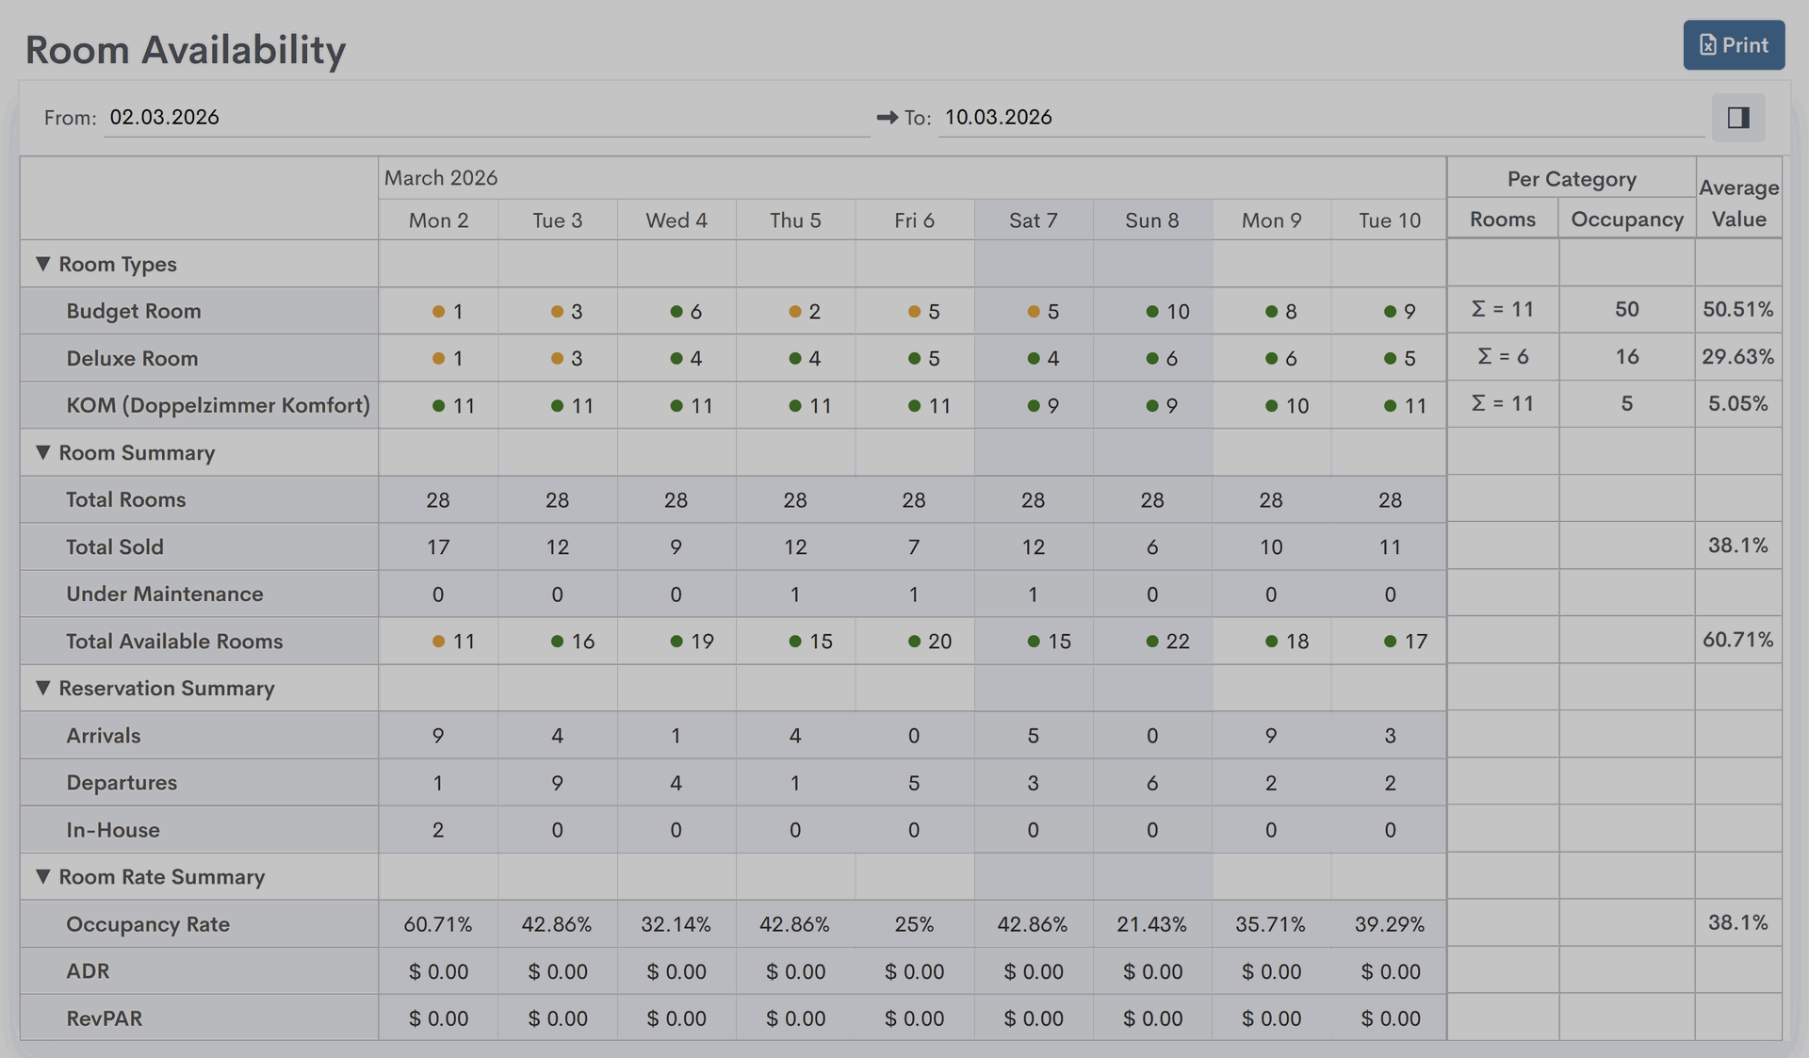Click orange dot in Total Available Monday 2

[438, 642]
